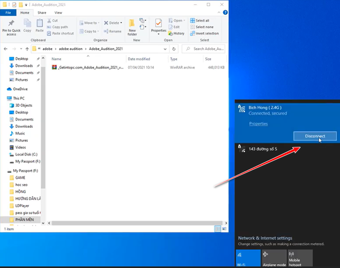
Task: Click the Copy icon in Clipboard group
Action: (27, 23)
